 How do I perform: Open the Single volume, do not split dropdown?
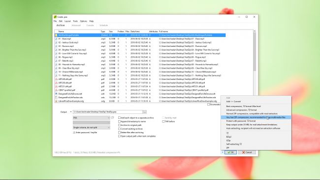click(x=92, y=128)
